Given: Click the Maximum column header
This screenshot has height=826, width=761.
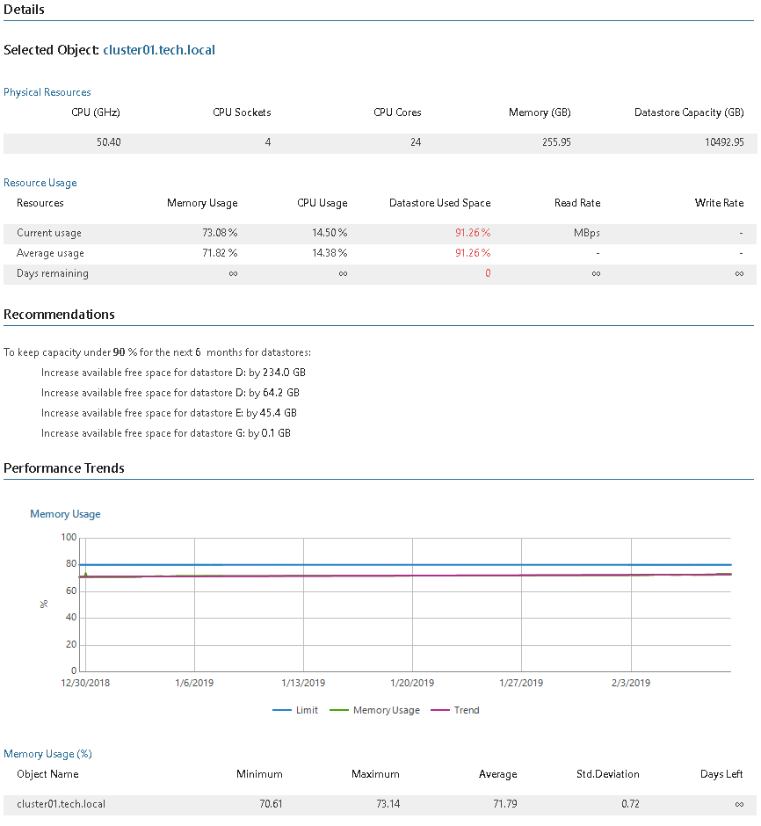Looking at the screenshot, I should coord(375,774).
